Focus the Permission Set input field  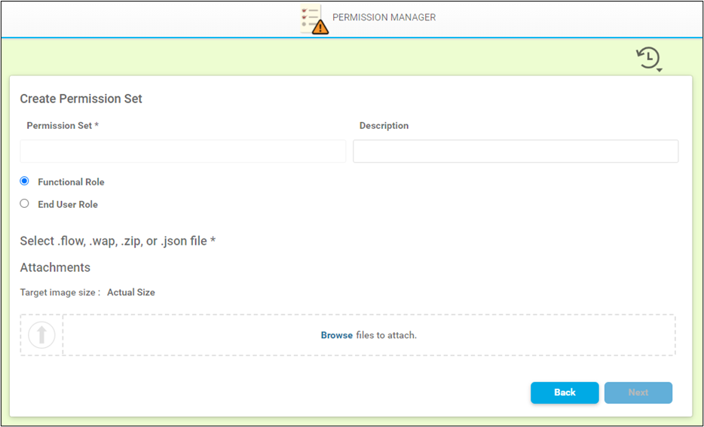click(x=182, y=151)
